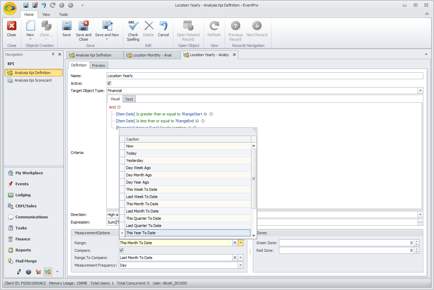Click the Save and Close icon in the quick access toolbar

(x=35, y=5)
